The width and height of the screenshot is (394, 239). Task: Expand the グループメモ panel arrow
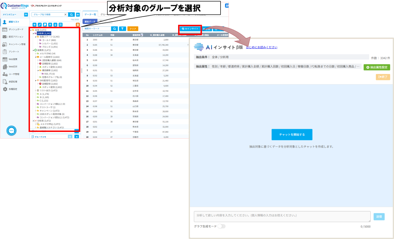(x=77, y=137)
